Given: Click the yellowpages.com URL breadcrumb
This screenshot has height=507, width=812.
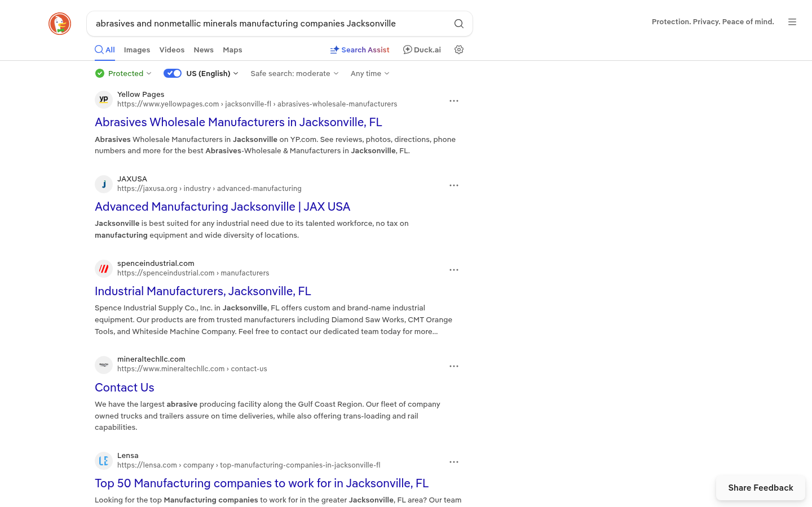Looking at the screenshot, I should point(257,104).
